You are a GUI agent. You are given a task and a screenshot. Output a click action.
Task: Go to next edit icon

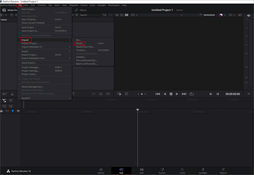click(x=210, y=94)
